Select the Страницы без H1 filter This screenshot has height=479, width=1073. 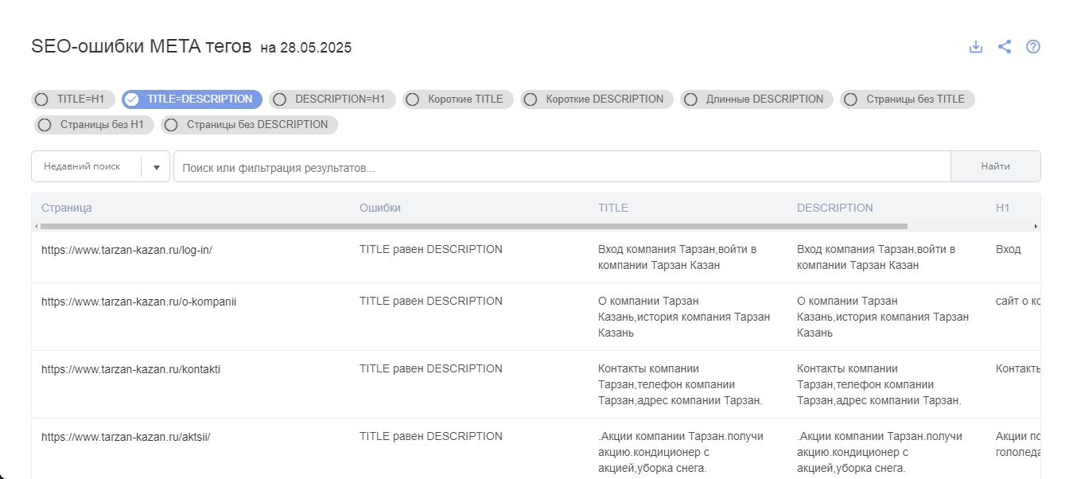click(x=94, y=125)
